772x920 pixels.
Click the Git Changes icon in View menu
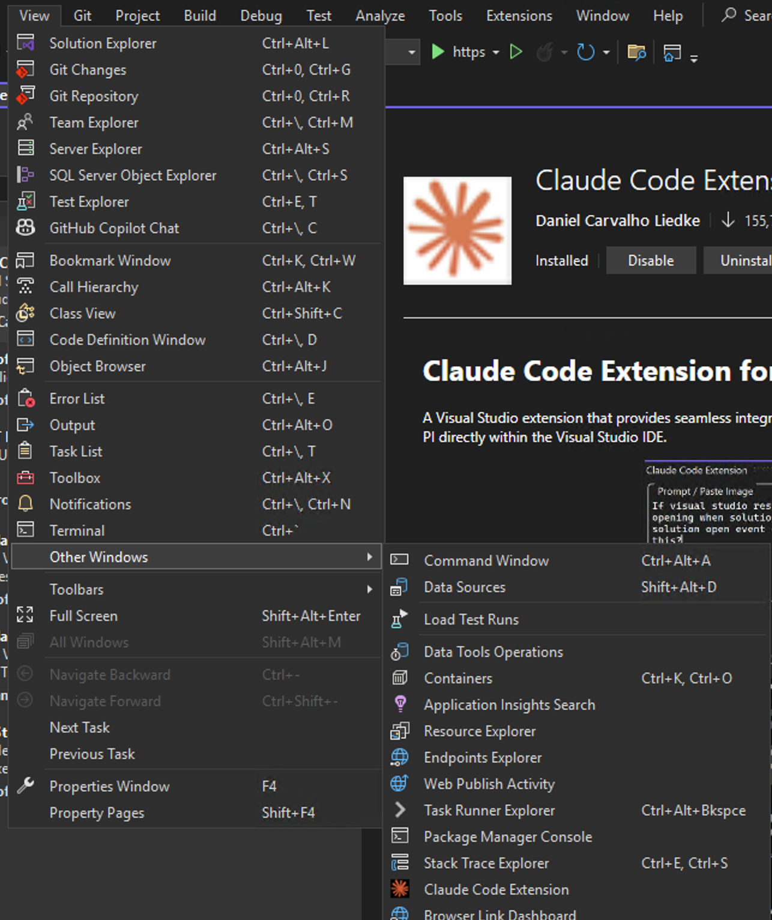point(25,70)
